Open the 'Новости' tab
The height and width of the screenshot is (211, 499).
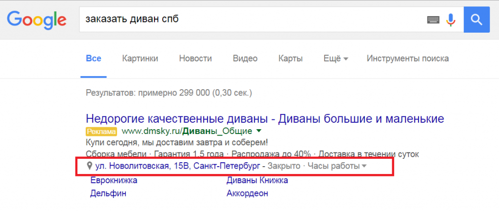[x=195, y=58]
